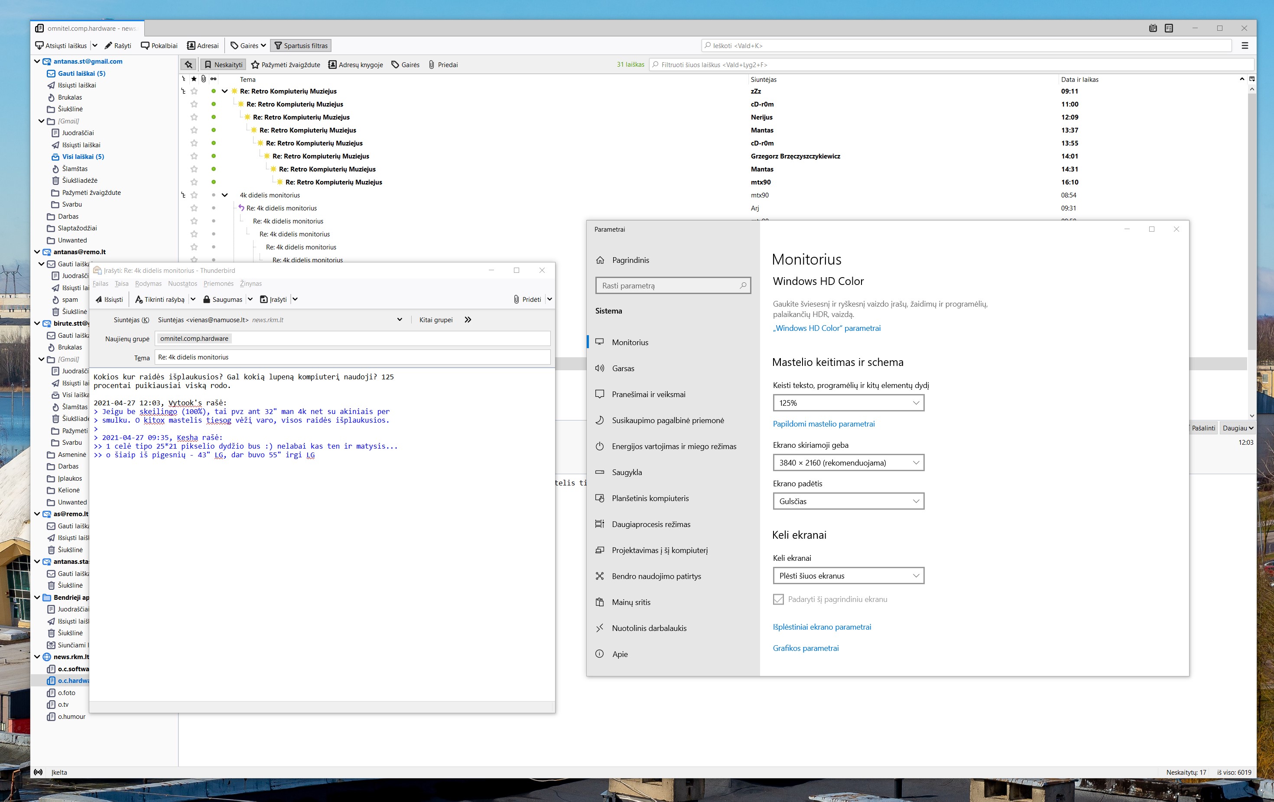
Task: Check 'Padaryti šį pagrindiniu ekranu' checkbox
Action: [778, 599]
